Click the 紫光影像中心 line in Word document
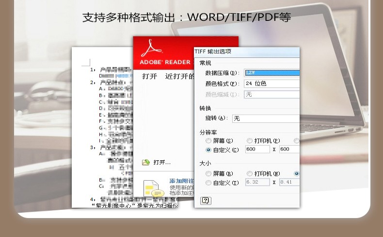Image resolution: width=383 pixels, height=237 pixels. click(135, 205)
